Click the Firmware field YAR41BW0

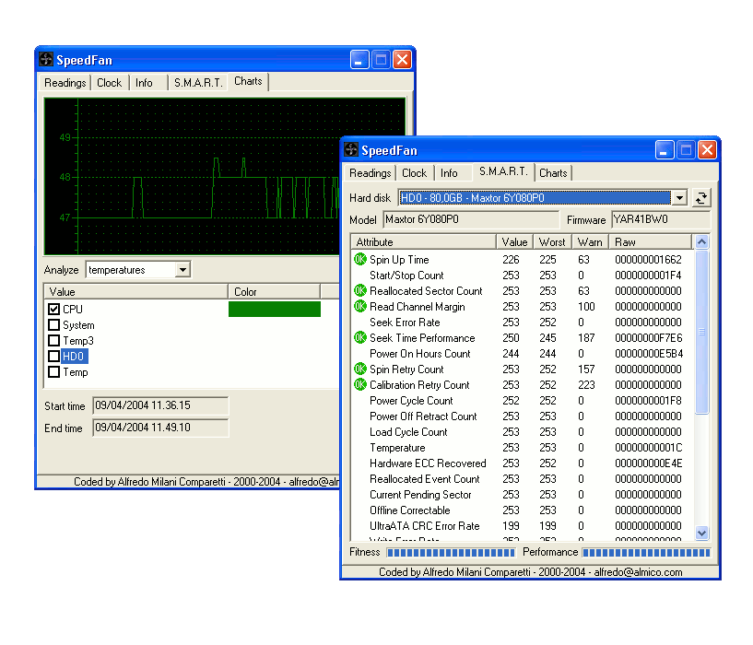coord(660,219)
